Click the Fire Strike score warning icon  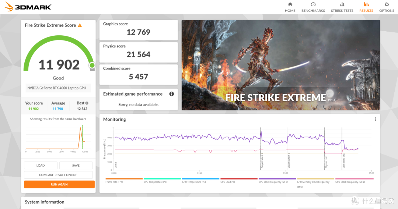click(80, 25)
